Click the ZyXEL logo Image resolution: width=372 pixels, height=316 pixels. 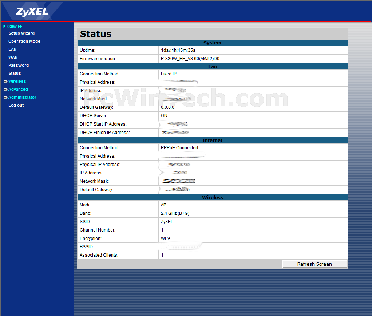coord(32,12)
